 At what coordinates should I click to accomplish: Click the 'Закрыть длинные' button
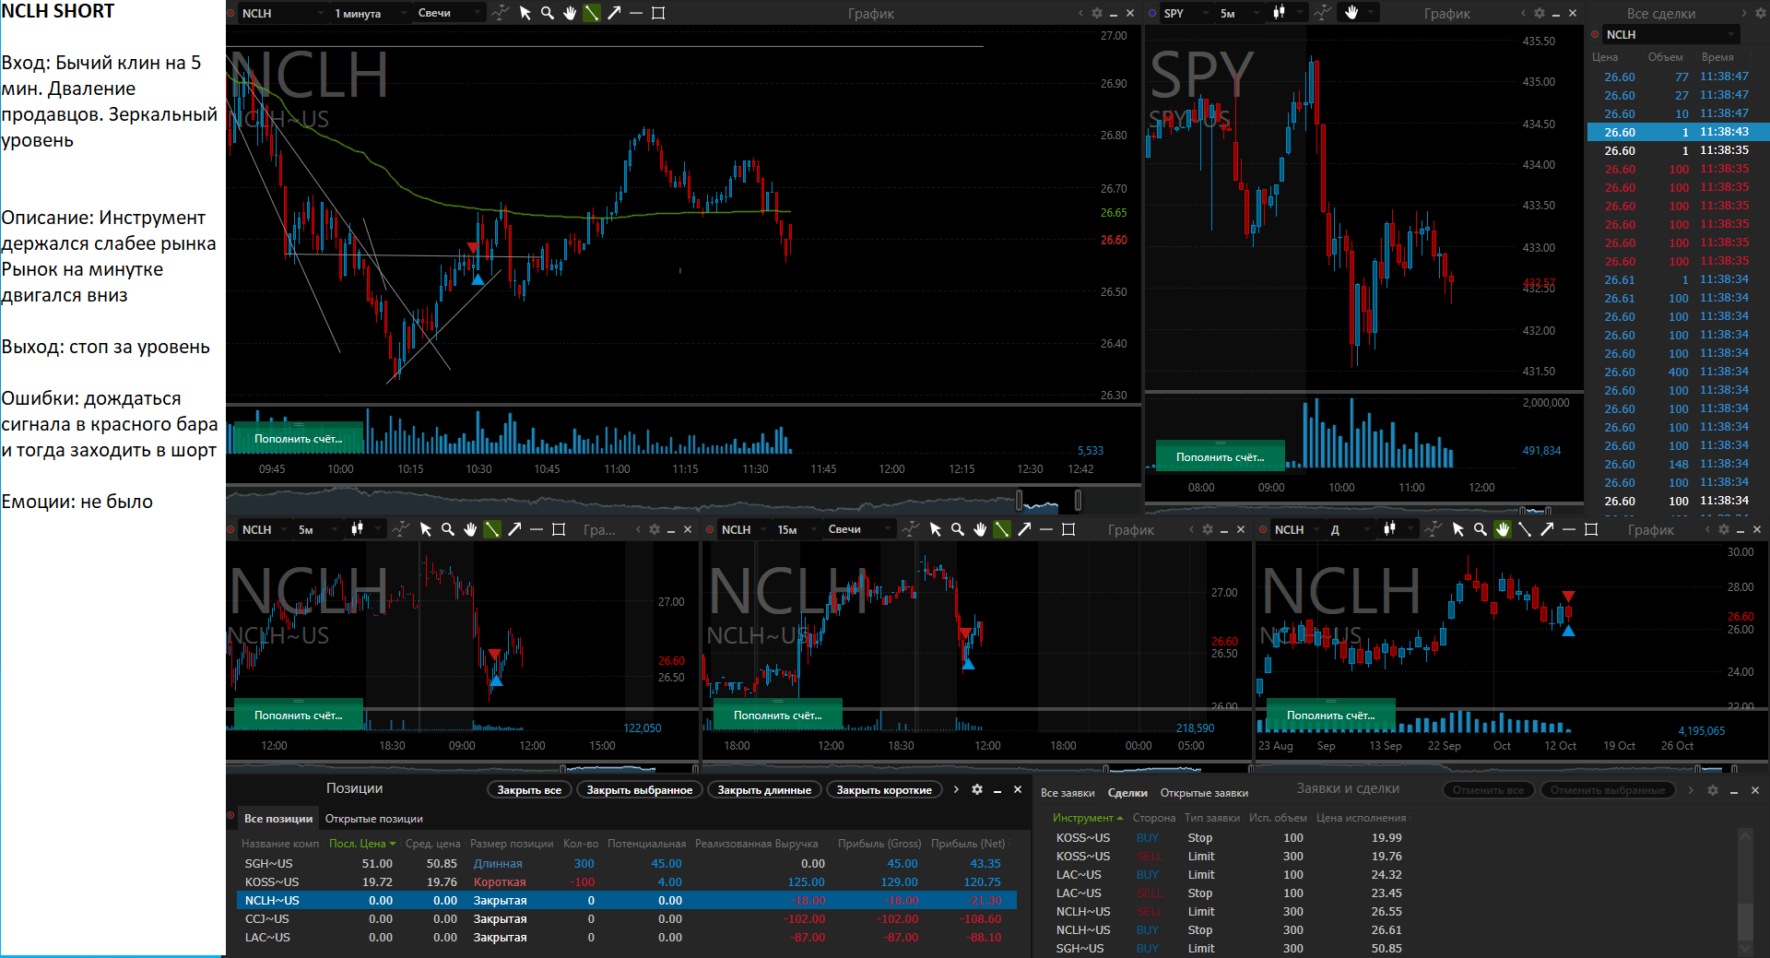coord(764,790)
